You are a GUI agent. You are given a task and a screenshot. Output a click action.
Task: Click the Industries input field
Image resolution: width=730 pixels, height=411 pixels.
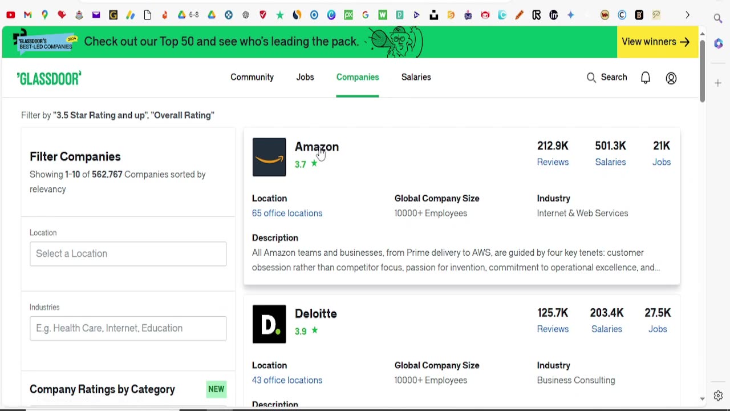128,328
